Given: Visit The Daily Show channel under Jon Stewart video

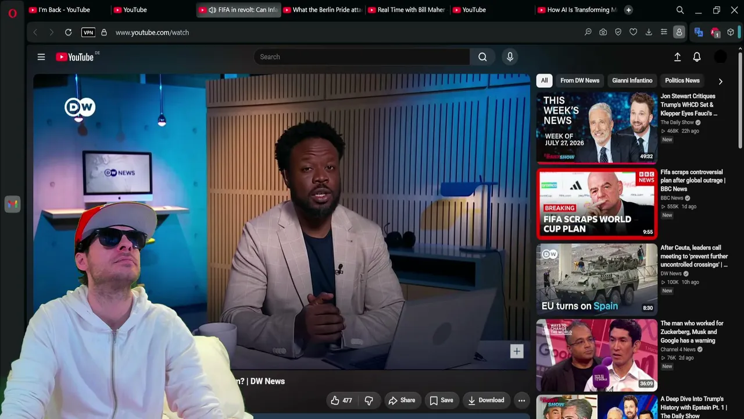Looking at the screenshot, I should point(677,123).
